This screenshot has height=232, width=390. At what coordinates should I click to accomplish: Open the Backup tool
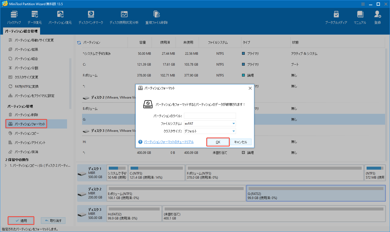[x=14, y=16]
